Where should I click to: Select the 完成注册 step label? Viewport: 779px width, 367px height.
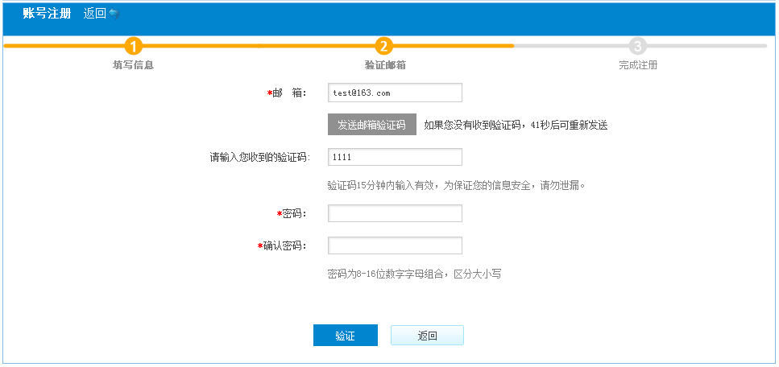[x=638, y=65]
